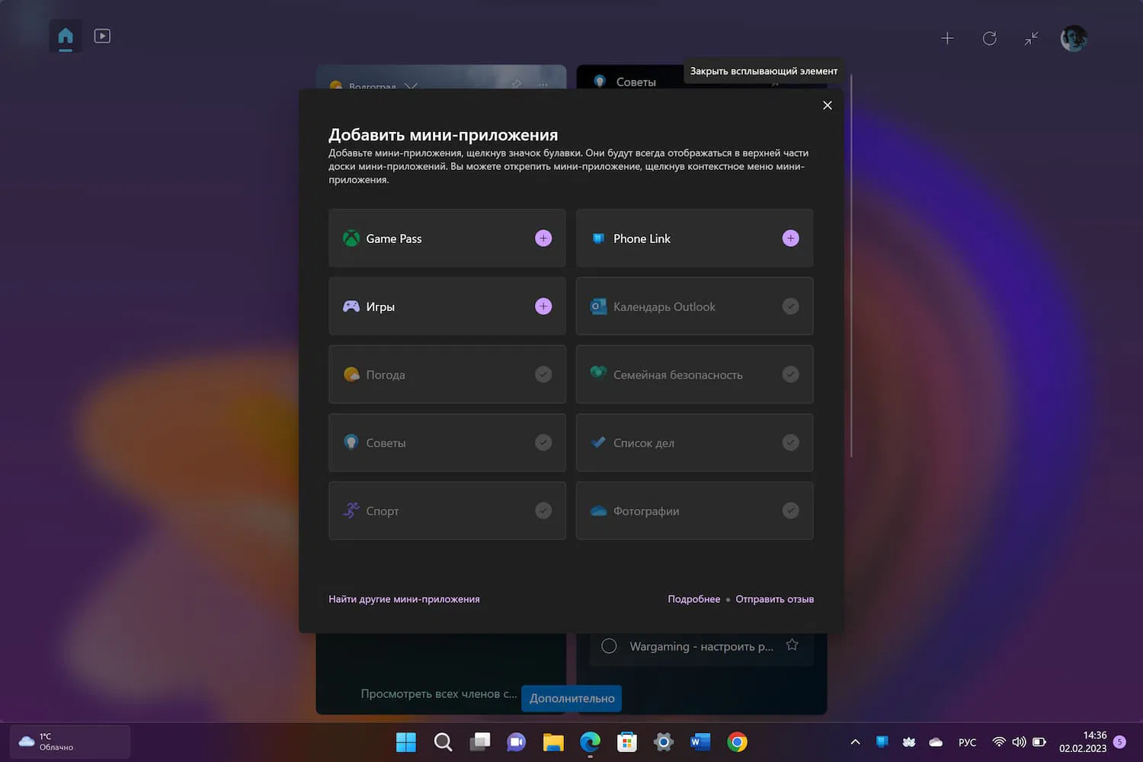Open File Explorer from taskbar

click(553, 742)
